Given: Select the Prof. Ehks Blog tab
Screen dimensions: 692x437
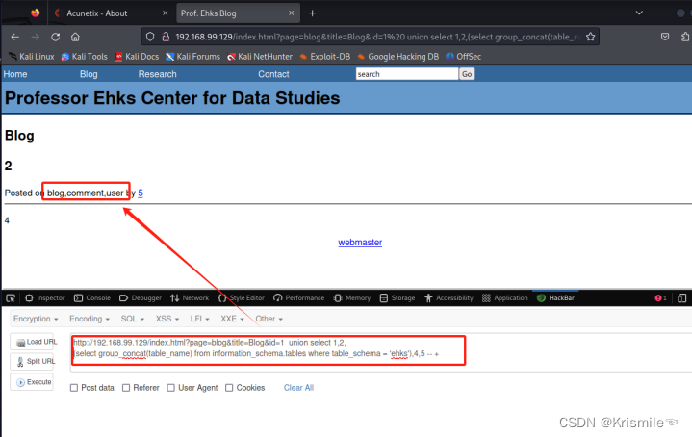Looking at the screenshot, I should (x=239, y=13).
